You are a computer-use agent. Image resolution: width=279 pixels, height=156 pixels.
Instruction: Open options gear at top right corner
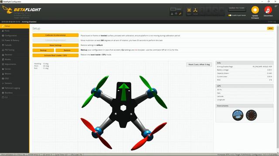[276, 6]
